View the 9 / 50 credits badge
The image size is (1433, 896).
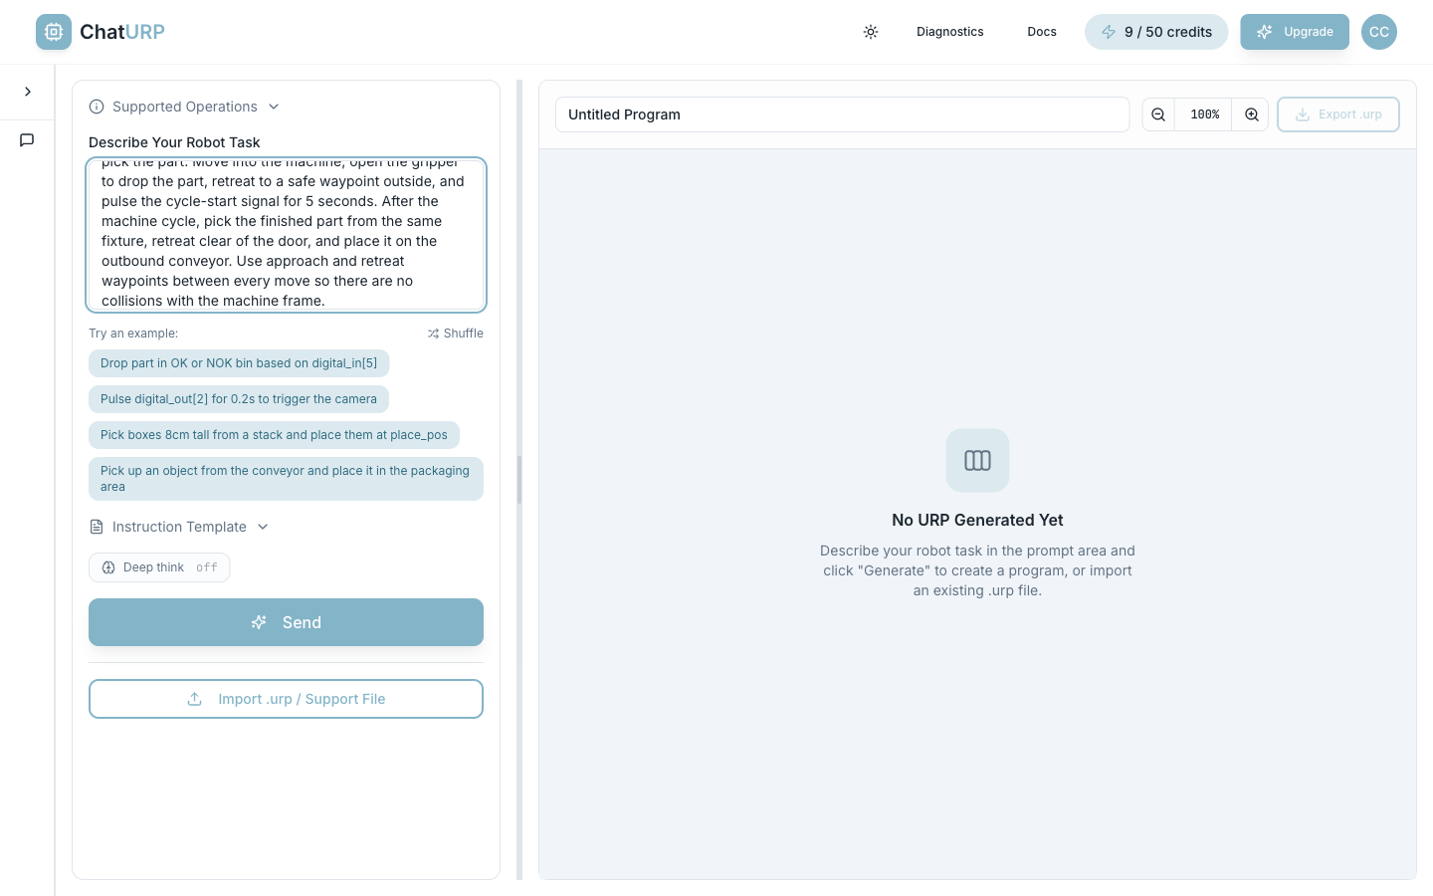(1156, 32)
